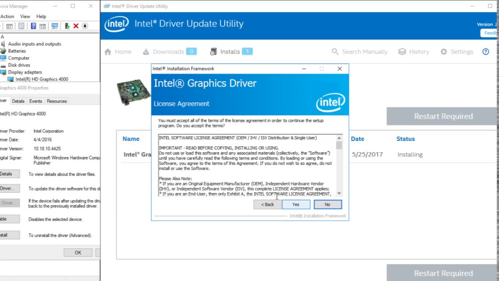499x281 pixels.
Task: Click the Scan for hardware changes monitor icon
Action: (55, 26)
